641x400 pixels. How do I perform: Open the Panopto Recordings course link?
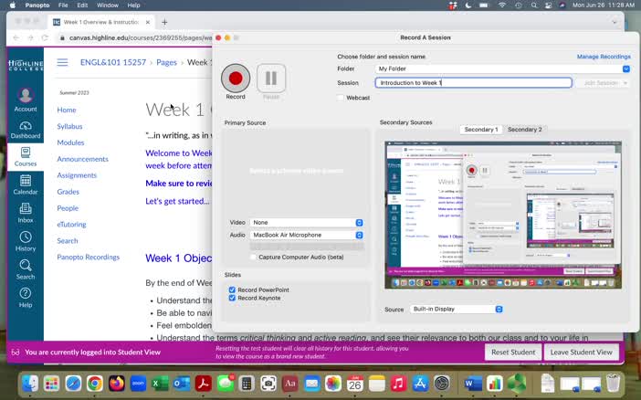(x=89, y=258)
